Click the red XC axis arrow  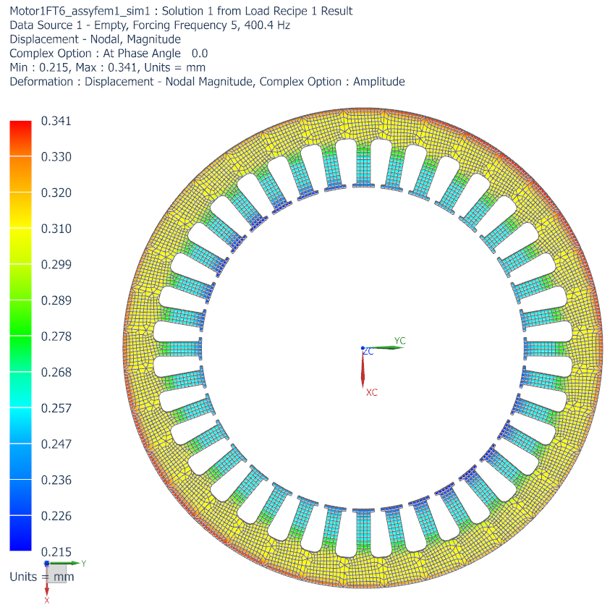pyautogui.click(x=363, y=371)
